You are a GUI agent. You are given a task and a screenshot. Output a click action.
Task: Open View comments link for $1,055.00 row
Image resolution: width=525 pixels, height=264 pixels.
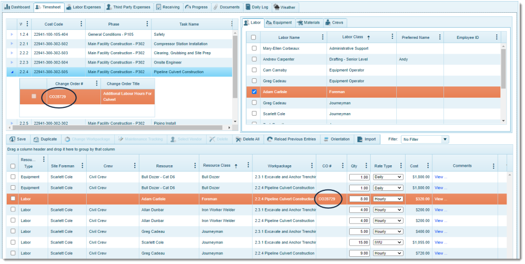(x=440, y=243)
